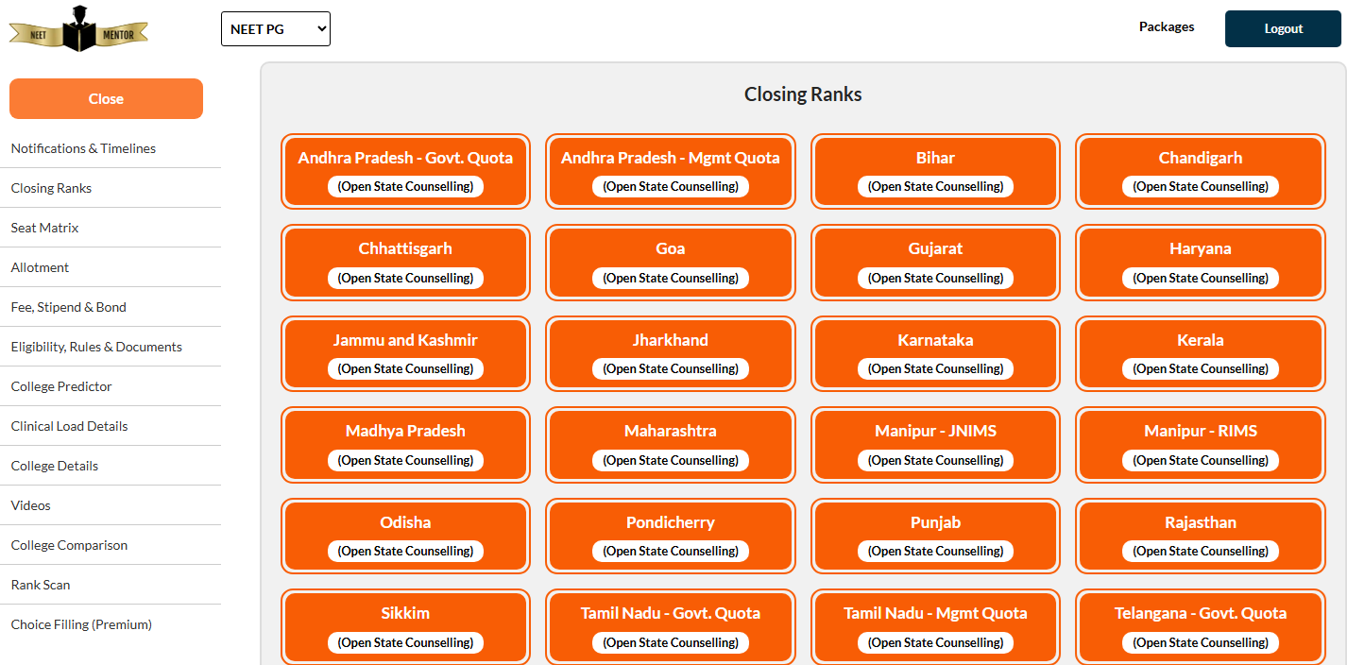This screenshot has height=665, width=1347.
Task: Open College Predictor in sidebar
Action: coord(61,386)
